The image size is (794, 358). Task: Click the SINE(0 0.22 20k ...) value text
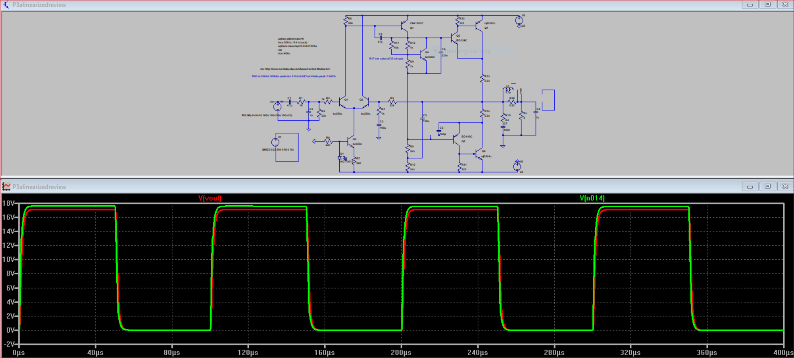(x=278, y=149)
